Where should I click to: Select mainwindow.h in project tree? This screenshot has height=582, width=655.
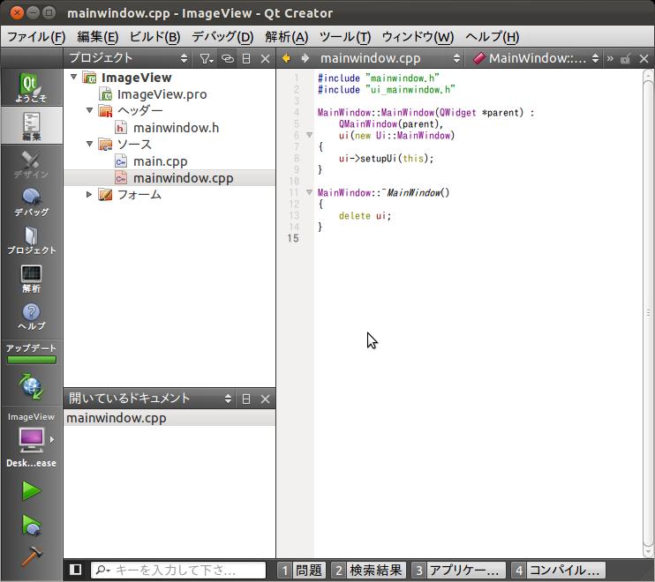coord(176,128)
